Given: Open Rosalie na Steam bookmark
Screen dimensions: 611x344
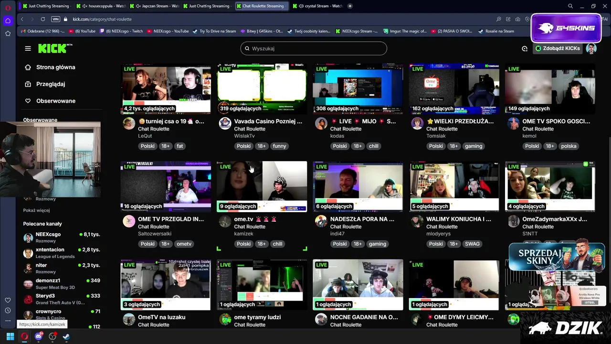Looking at the screenshot, I should coord(495,31).
